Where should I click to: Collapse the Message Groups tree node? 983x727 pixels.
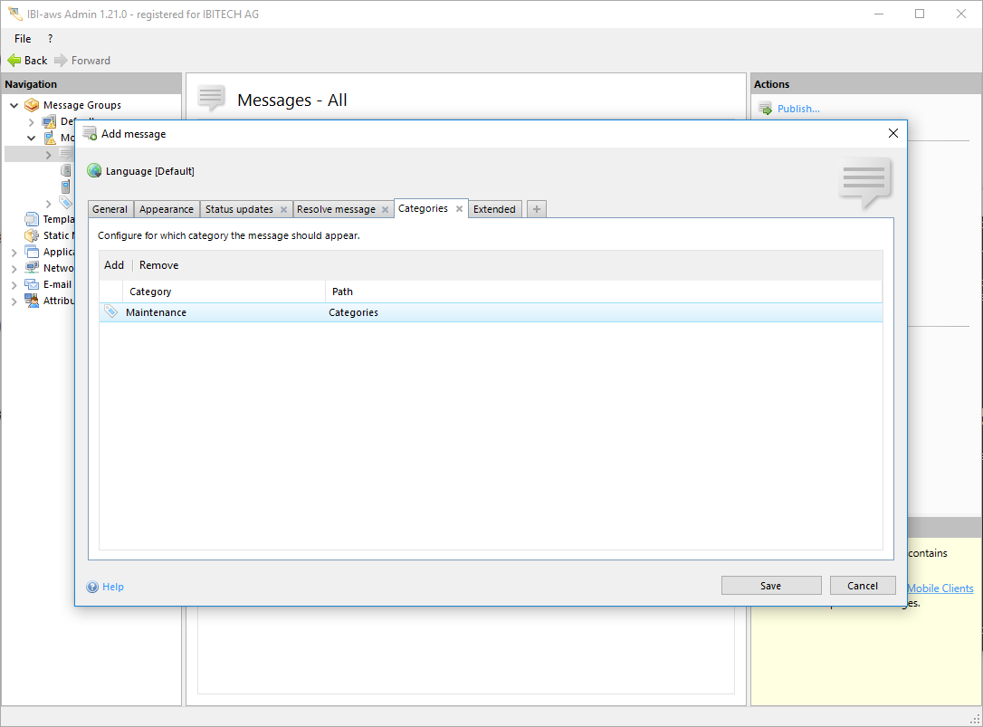tap(14, 105)
